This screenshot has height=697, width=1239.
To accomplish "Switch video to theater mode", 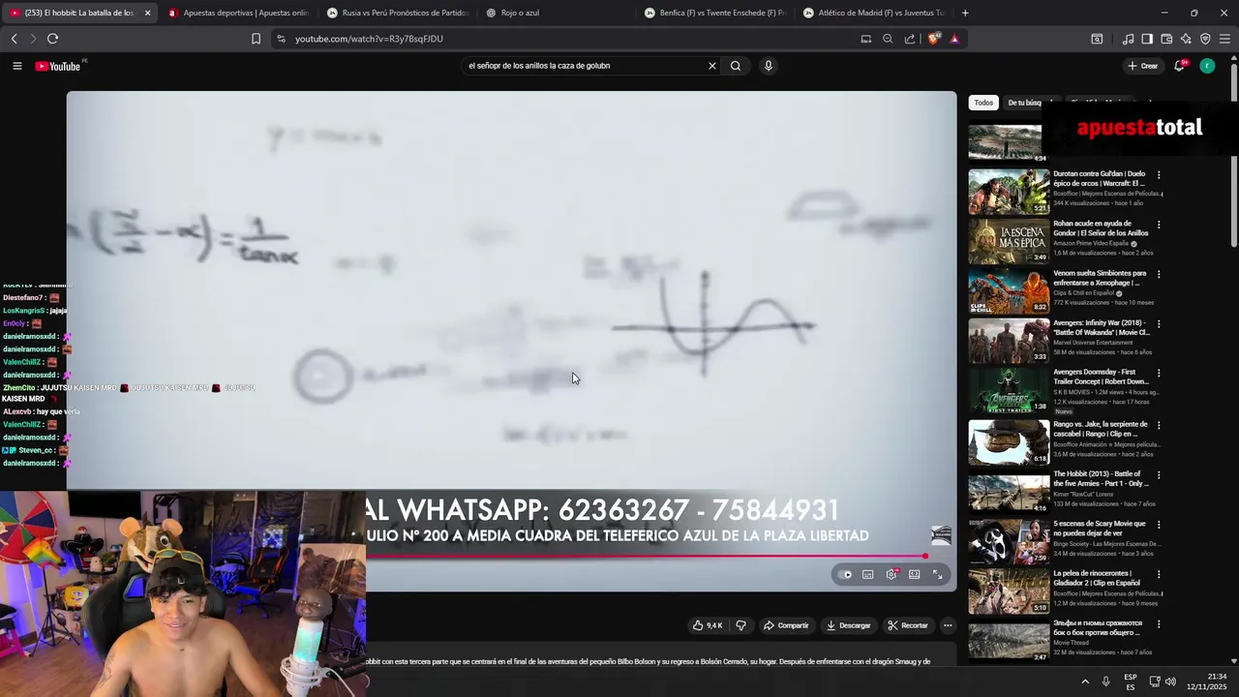I will 914,574.
